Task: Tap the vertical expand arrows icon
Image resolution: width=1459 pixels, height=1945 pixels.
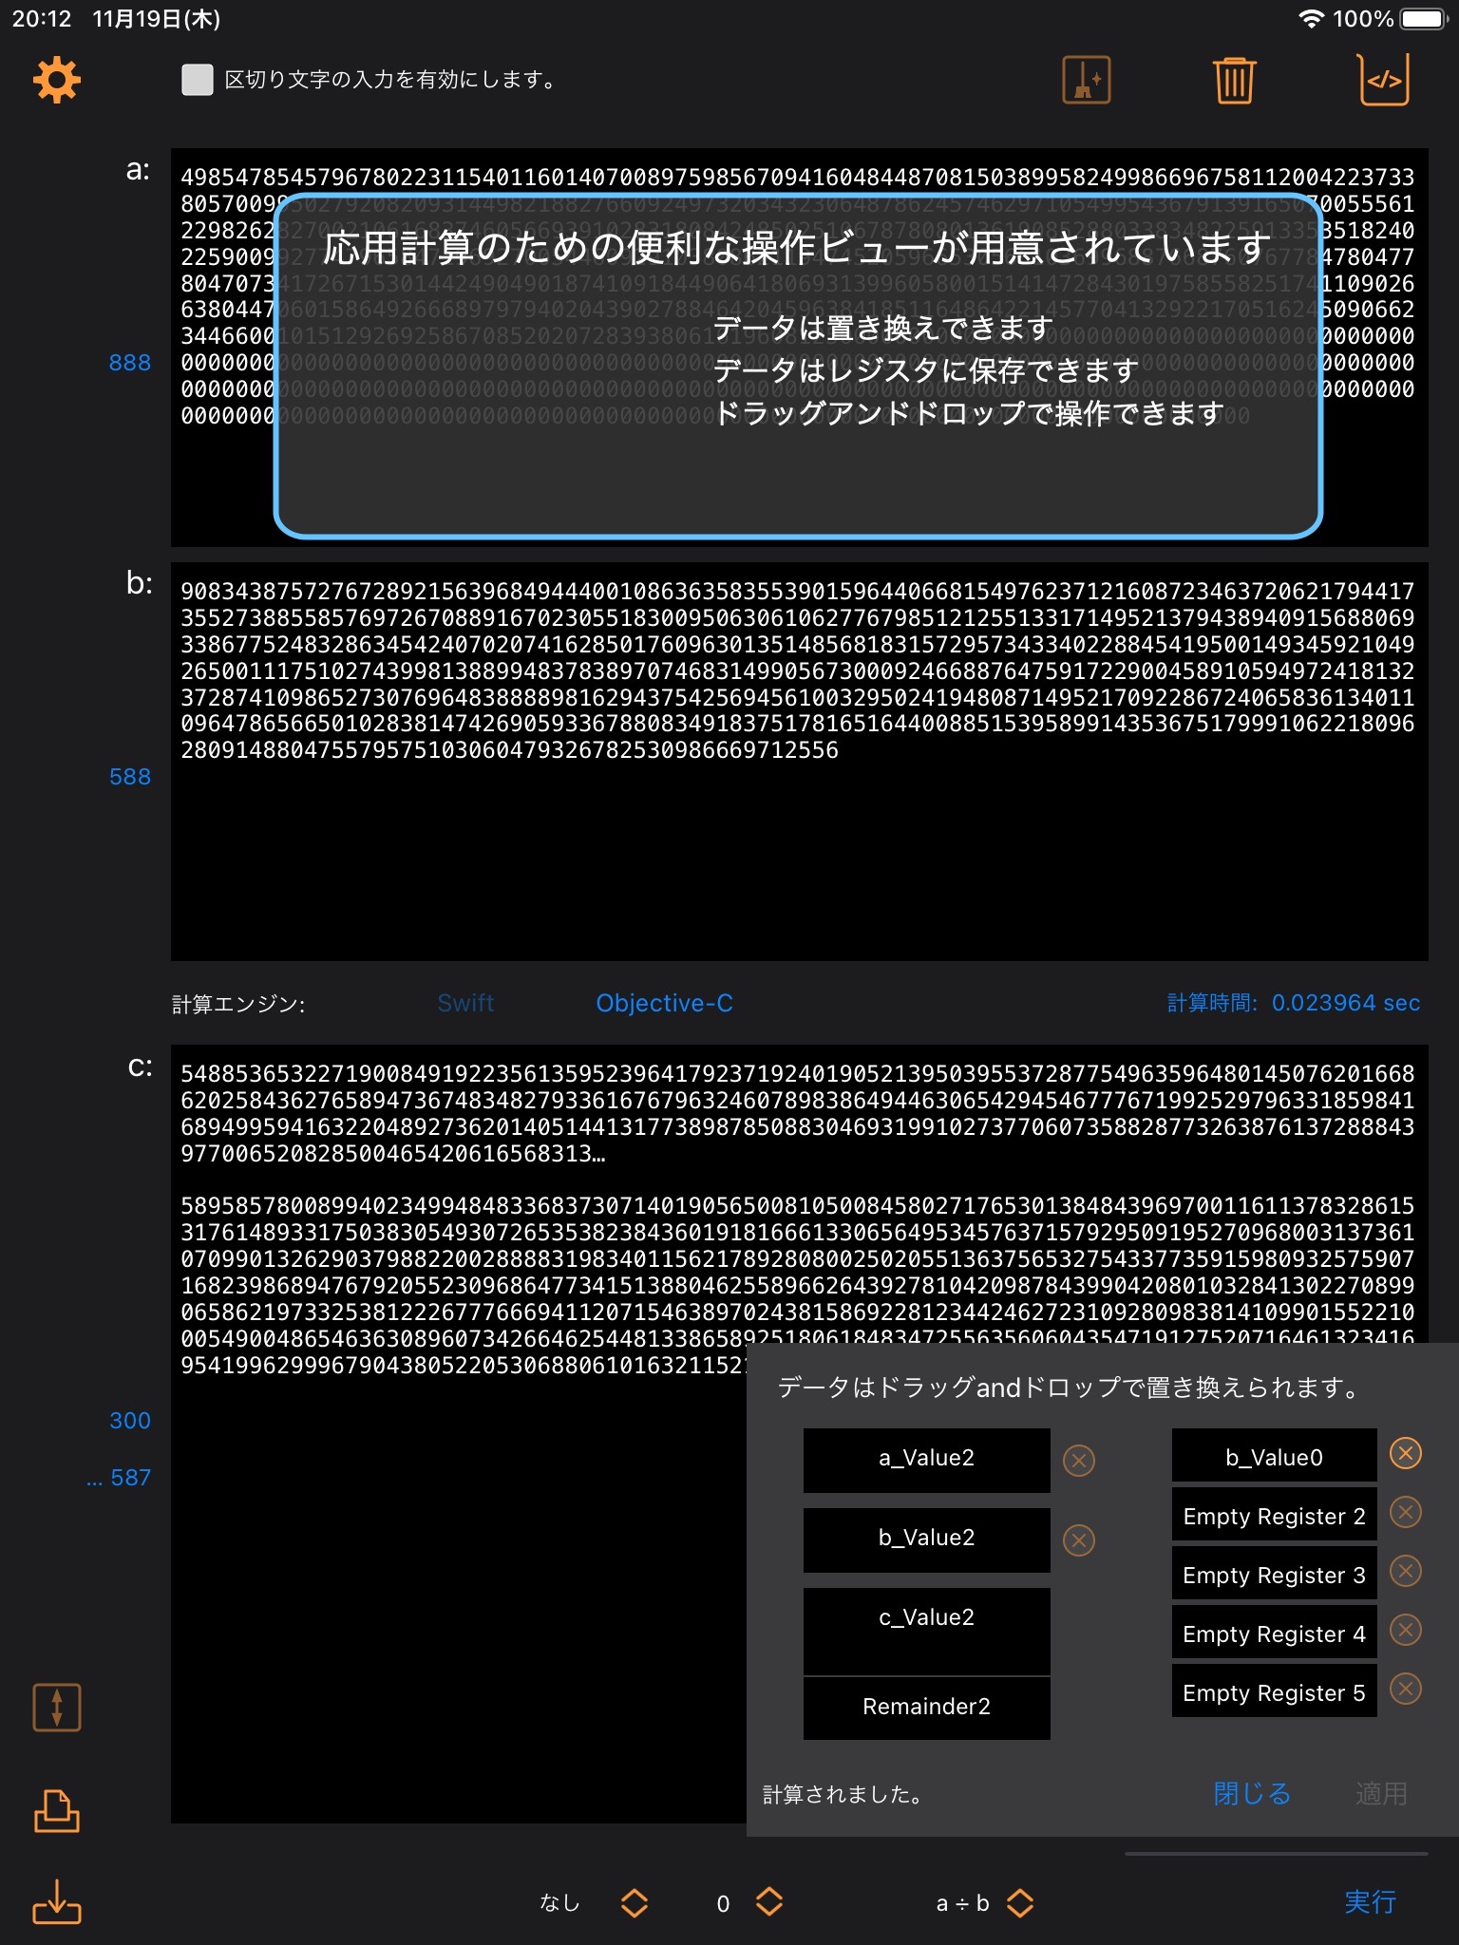Action: tap(57, 1707)
